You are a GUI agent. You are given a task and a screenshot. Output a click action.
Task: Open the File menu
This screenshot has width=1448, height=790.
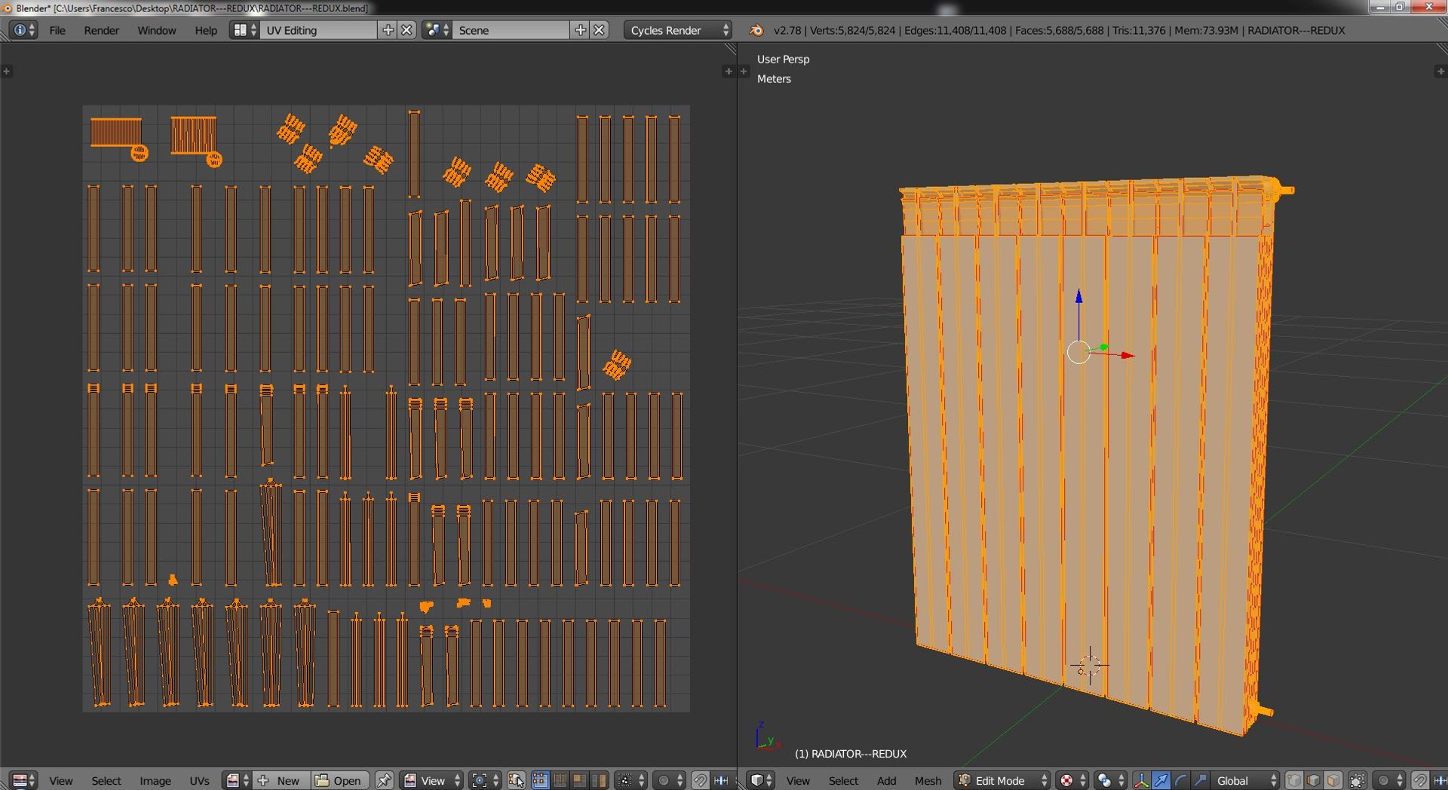tap(57, 30)
